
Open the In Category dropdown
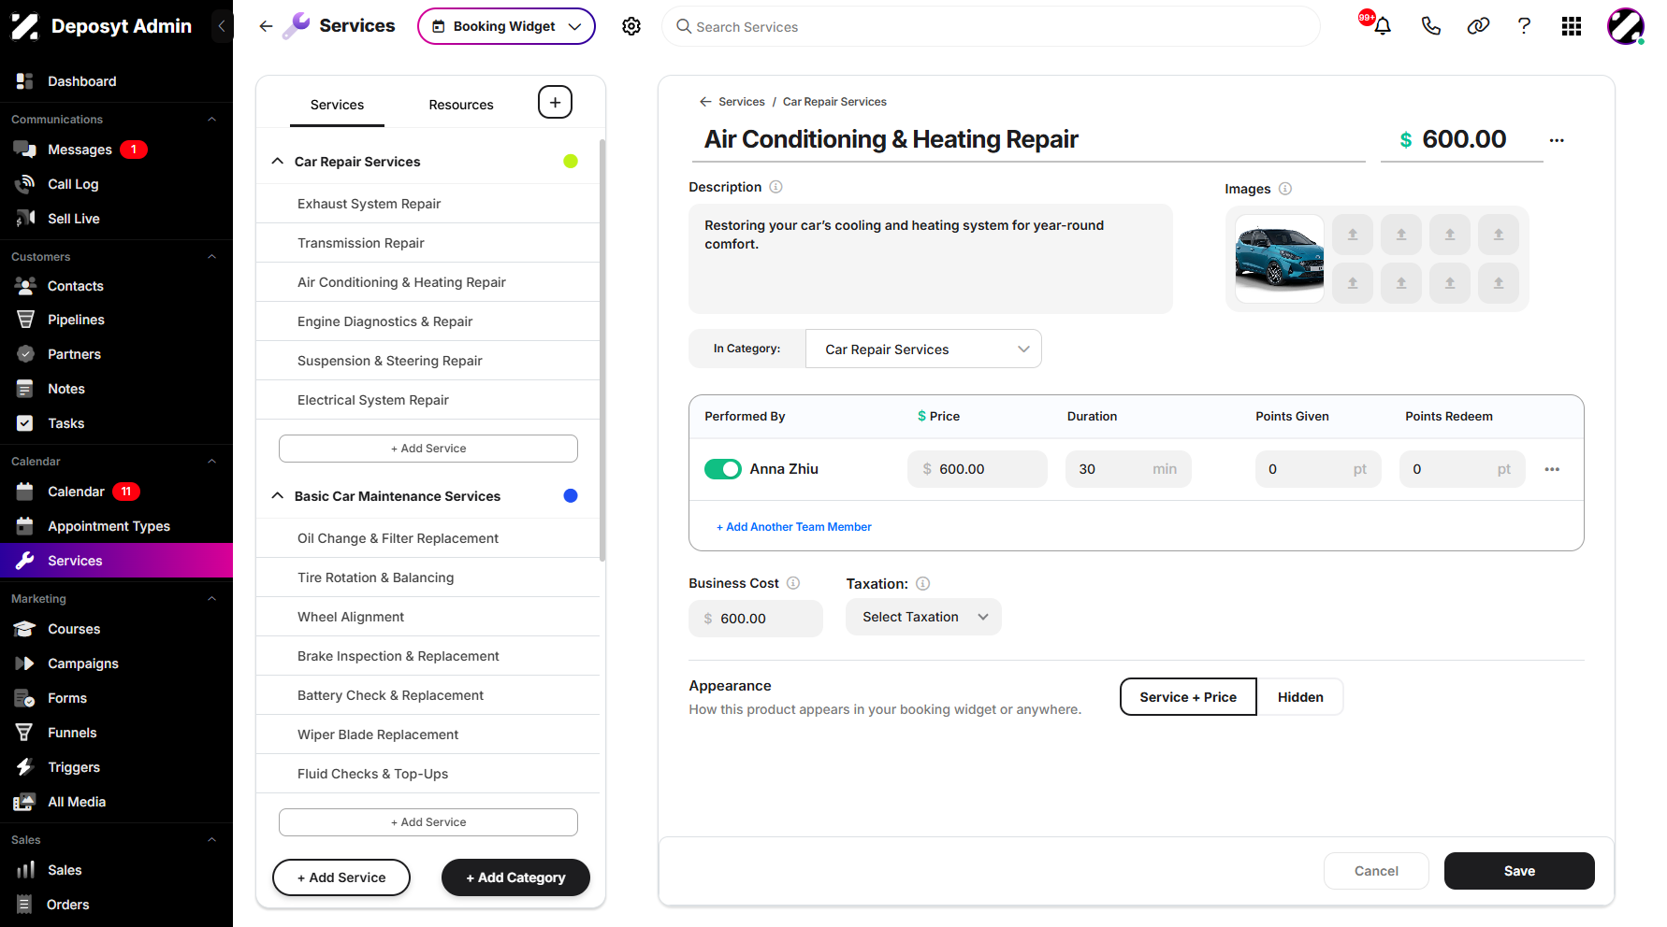[923, 349]
